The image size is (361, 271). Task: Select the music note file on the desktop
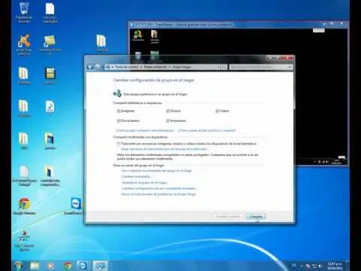pyautogui.click(x=50, y=108)
